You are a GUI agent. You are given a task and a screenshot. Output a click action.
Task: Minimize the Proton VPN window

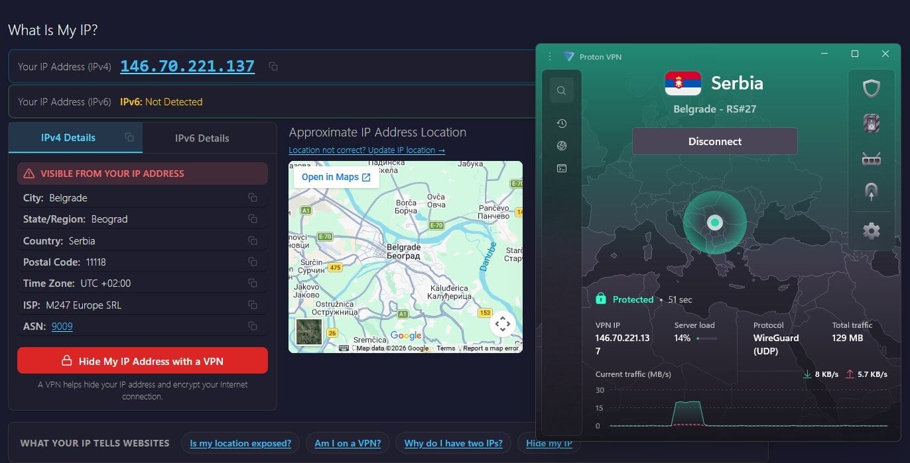[824, 54]
